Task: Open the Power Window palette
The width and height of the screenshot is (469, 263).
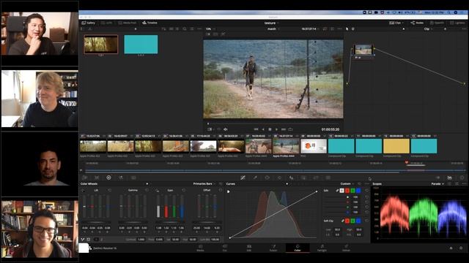Action: pos(267,178)
